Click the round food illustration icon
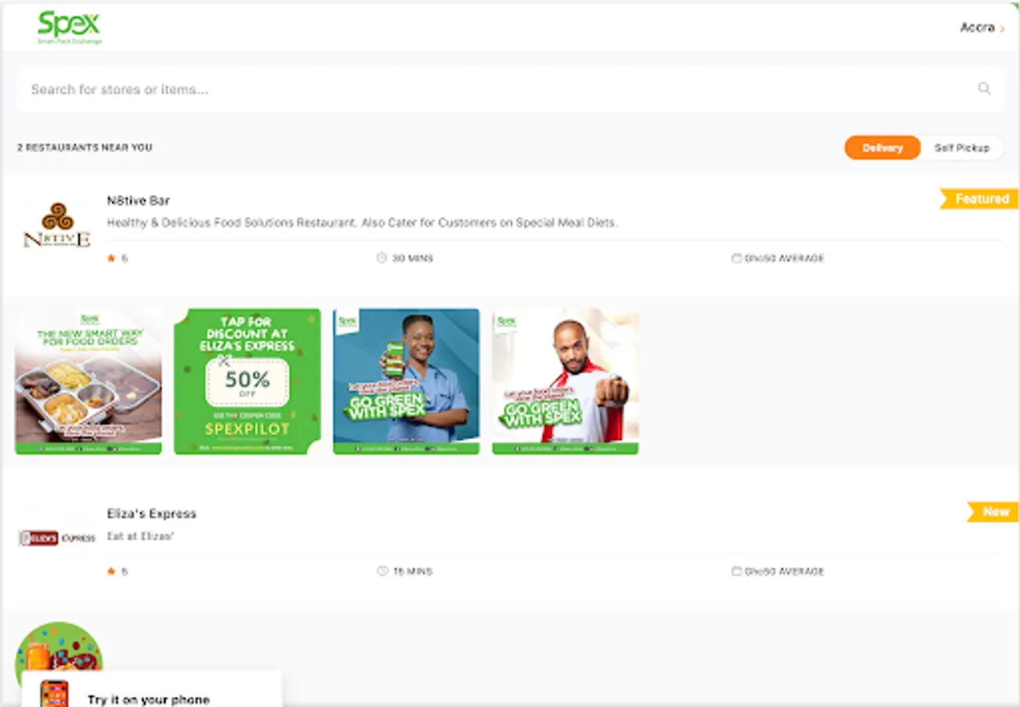 [59, 648]
